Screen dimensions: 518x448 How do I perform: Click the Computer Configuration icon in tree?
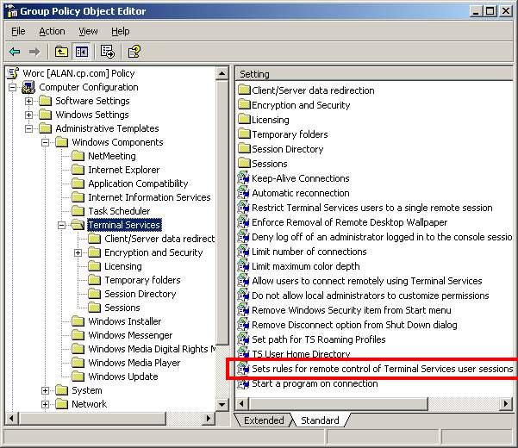(x=28, y=88)
